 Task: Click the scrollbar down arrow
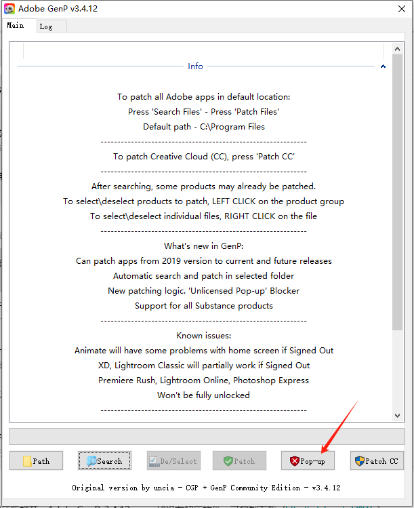click(398, 415)
